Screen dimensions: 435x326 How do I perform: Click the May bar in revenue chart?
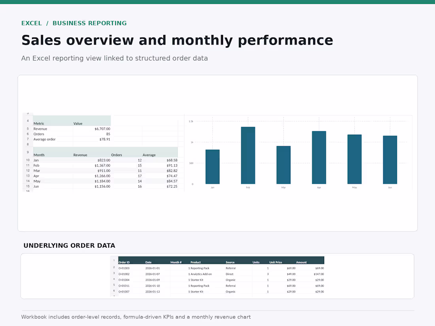click(355, 159)
